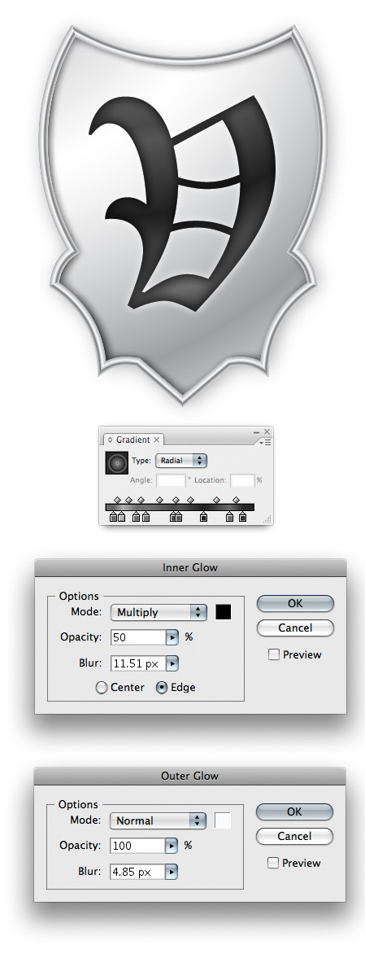This screenshot has height=958, width=365.
Task: Click OK in the Inner Glow dialog
Action: click(x=295, y=603)
